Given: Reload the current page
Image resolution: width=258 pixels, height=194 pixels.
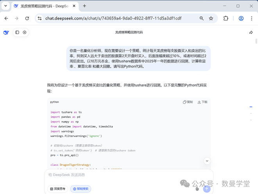Looking at the screenshot, I should (x=27, y=18).
